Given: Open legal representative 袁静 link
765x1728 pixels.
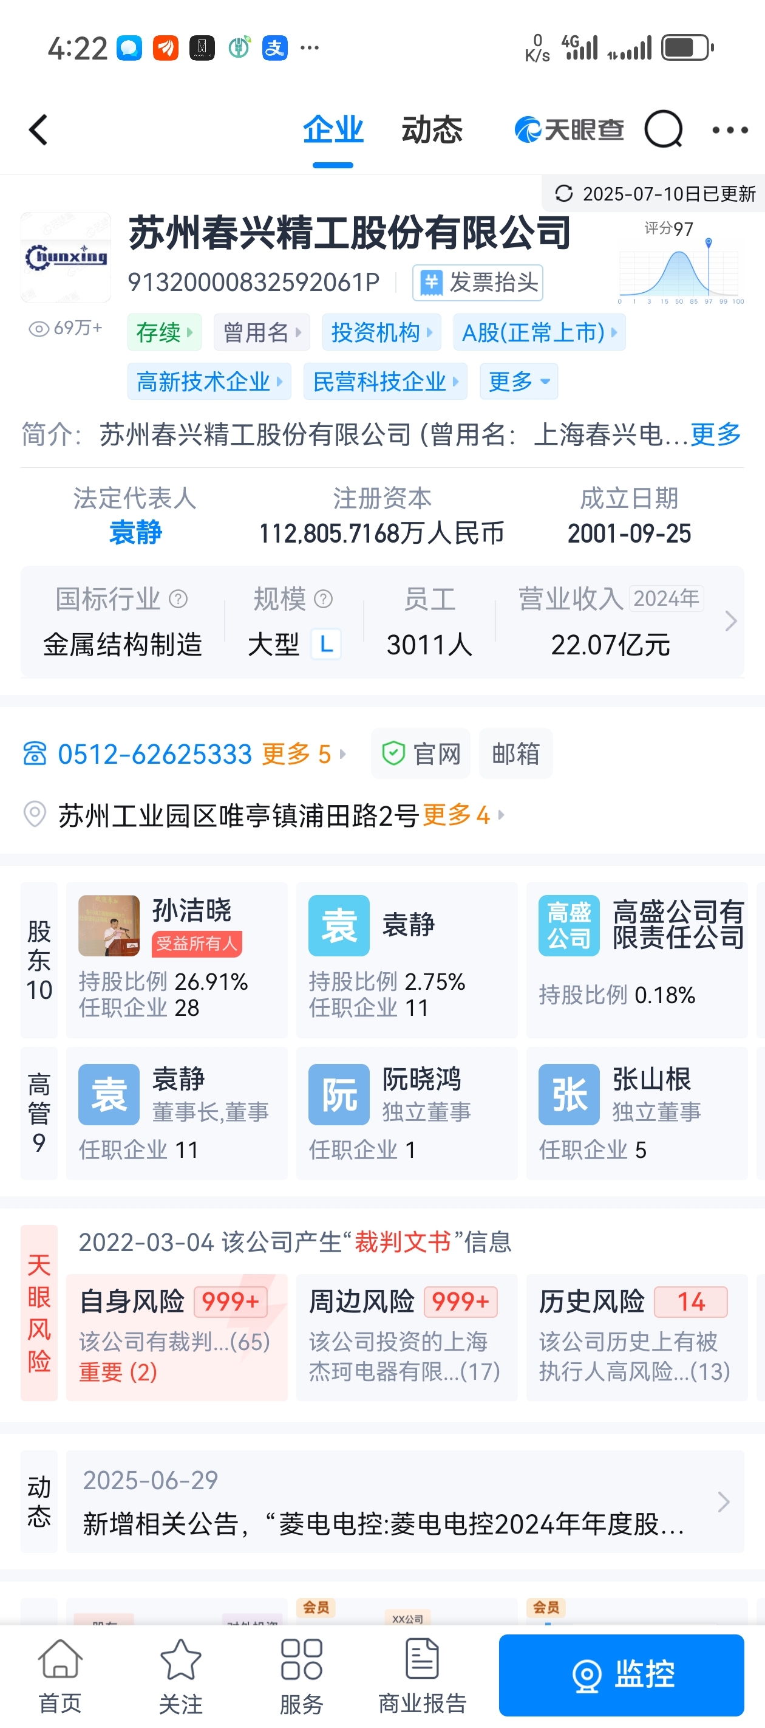Looking at the screenshot, I should point(135,533).
